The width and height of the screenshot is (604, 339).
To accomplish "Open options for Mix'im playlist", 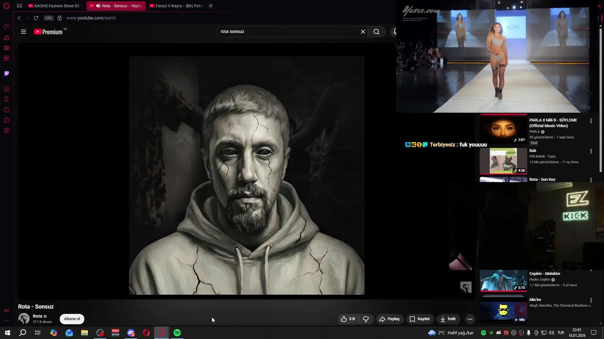I will click(x=591, y=300).
